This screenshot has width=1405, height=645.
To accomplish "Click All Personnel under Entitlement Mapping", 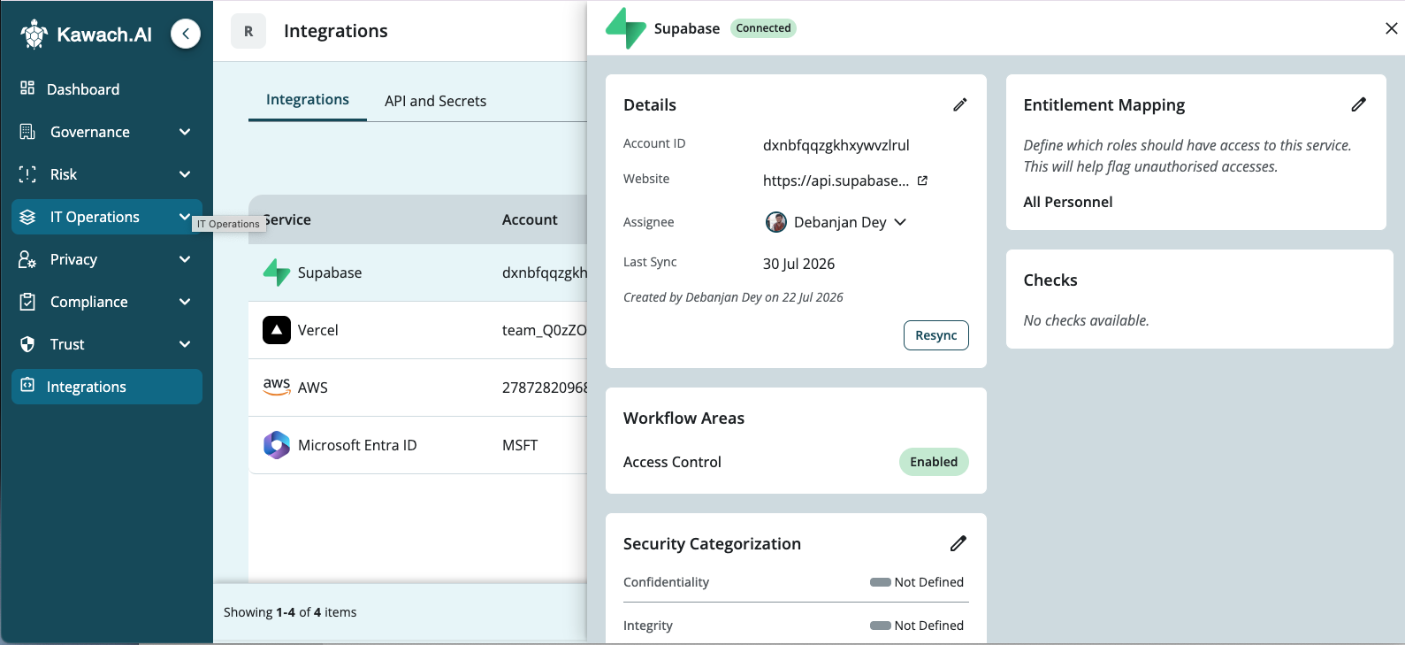I will pos(1067,202).
